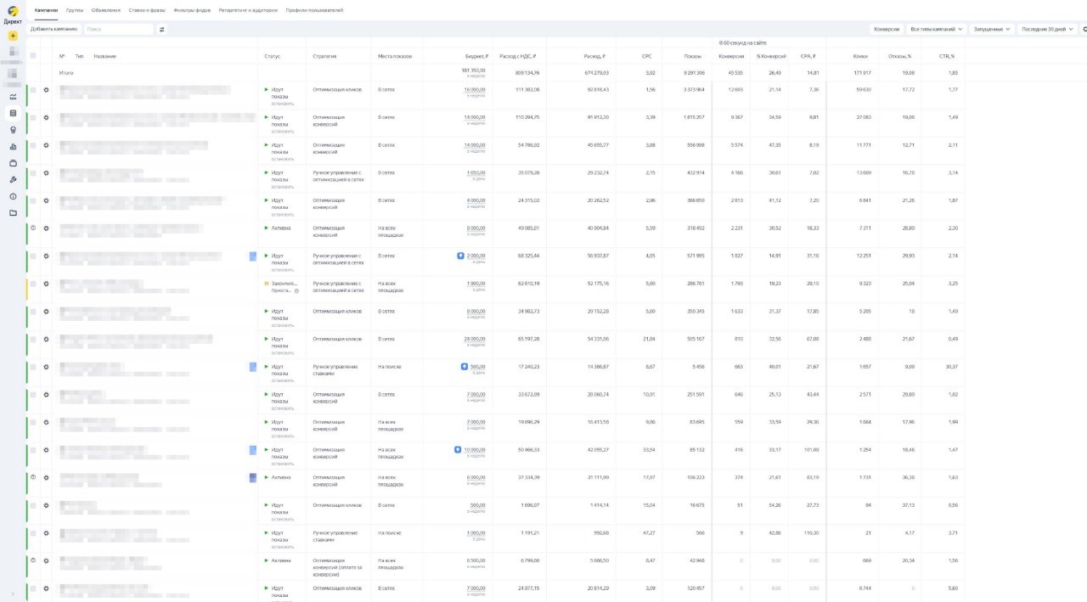Click остановить link in the 54 786,92 row
1087x602 pixels.
(283, 159)
